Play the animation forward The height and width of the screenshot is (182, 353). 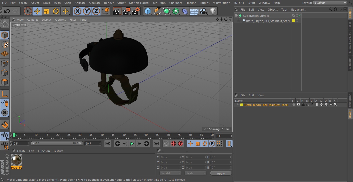[132, 144]
